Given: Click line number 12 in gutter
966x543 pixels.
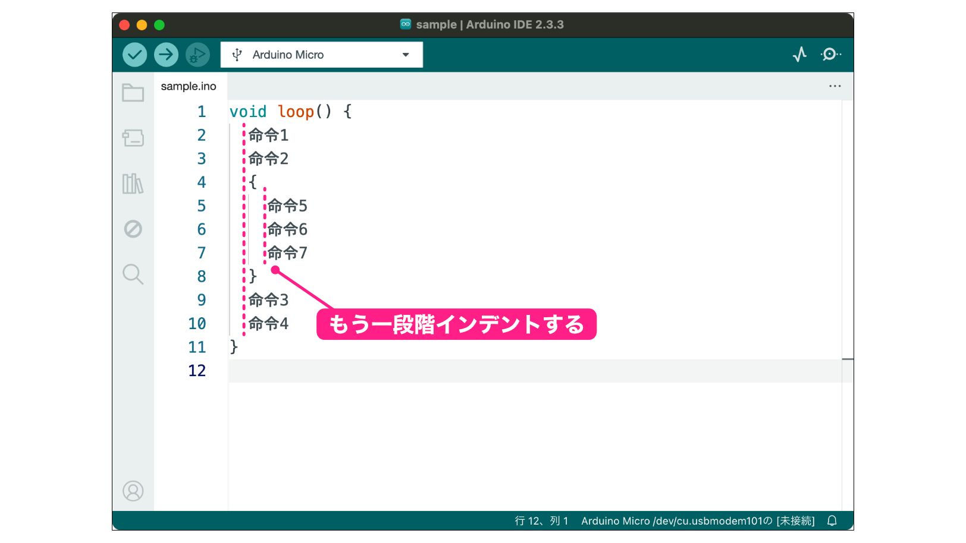Looking at the screenshot, I should (x=197, y=371).
